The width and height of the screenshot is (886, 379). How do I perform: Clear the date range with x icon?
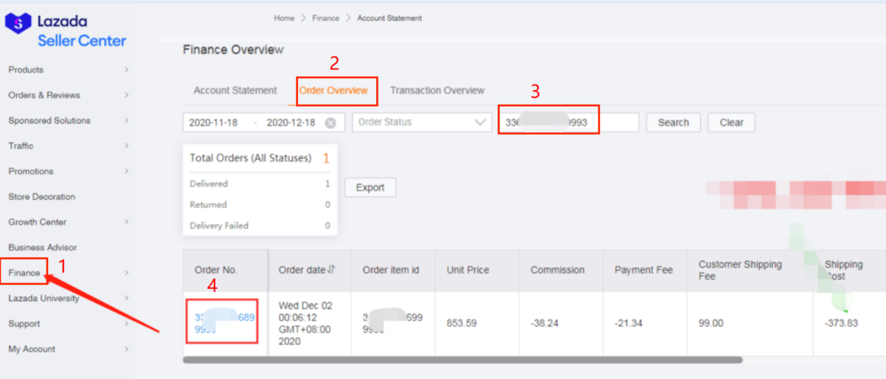330,123
